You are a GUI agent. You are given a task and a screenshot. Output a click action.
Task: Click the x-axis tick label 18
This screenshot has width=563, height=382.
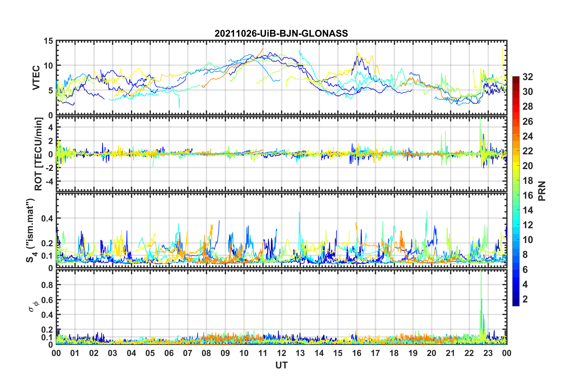[x=394, y=353]
